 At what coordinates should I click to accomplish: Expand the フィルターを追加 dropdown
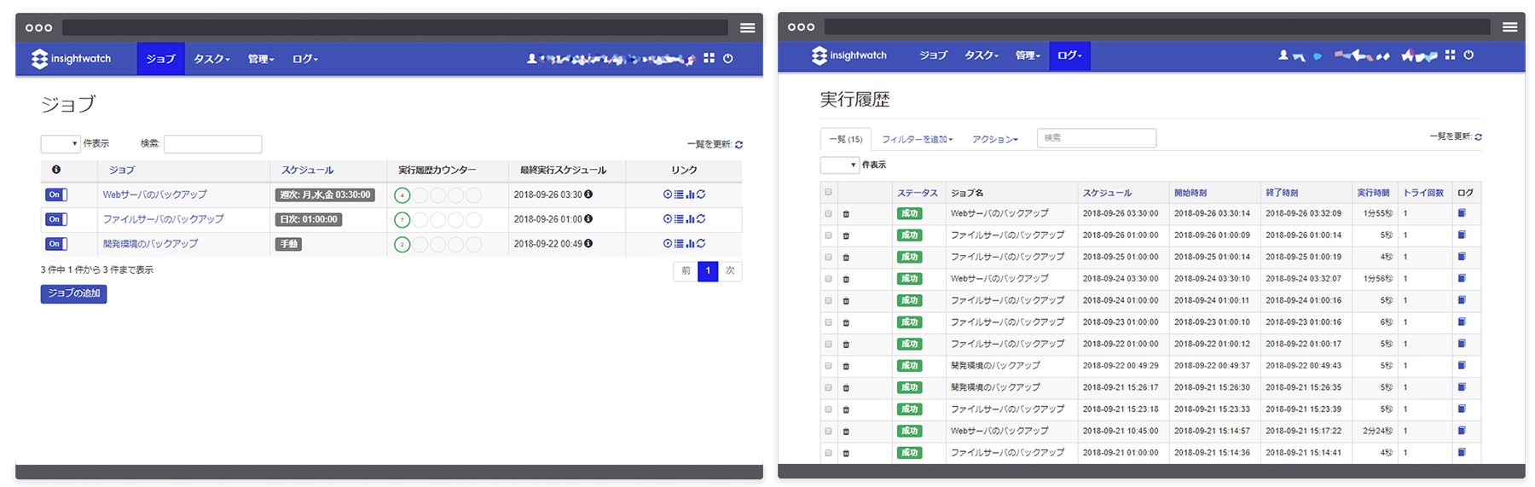pyautogui.click(x=917, y=139)
